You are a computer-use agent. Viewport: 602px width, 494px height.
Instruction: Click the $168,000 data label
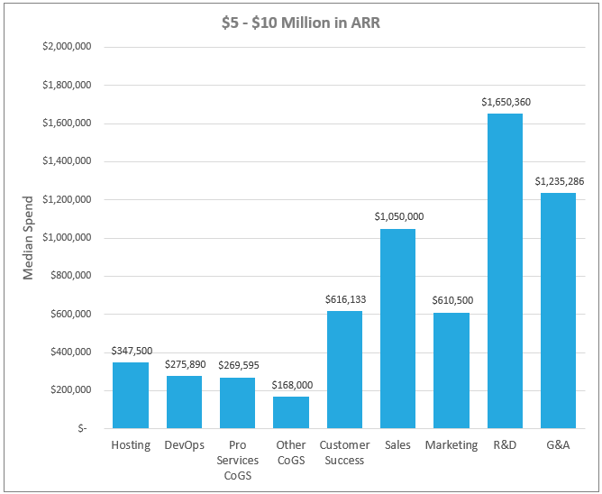click(x=292, y=385)
